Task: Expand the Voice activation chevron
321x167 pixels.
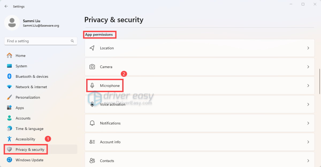Action: (308, 104)
